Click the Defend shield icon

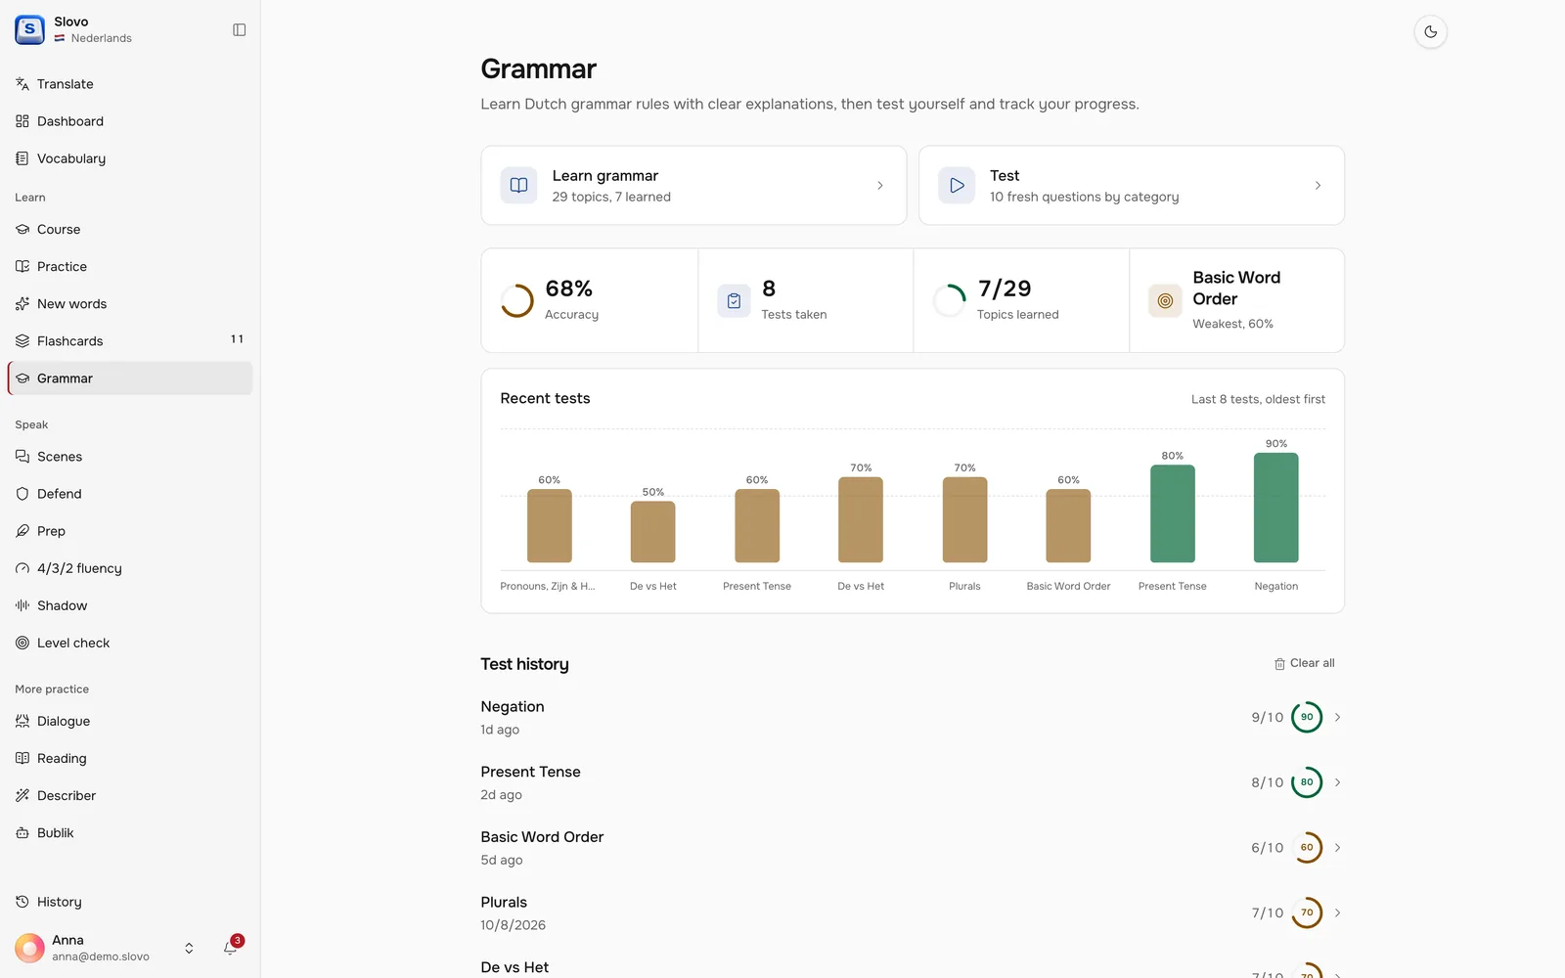(22, 494)
